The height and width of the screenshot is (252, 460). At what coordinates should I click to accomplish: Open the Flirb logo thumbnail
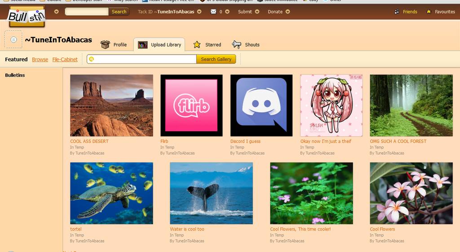[191, 105]
